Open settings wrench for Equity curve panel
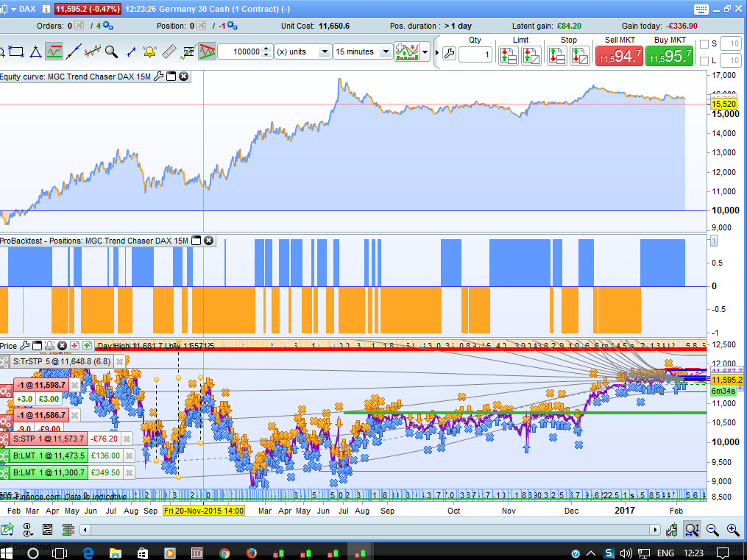 (158, 76)
